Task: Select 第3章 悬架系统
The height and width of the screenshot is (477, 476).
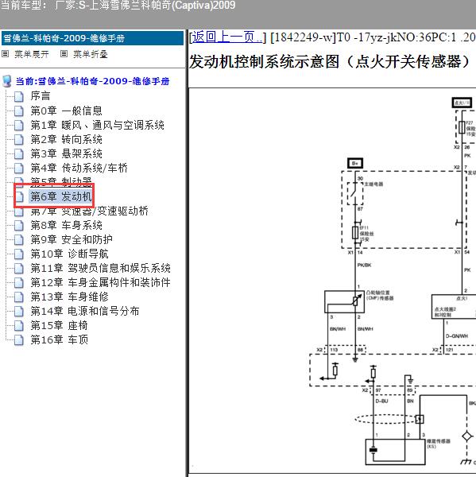Action: click(x=66, y=153)
